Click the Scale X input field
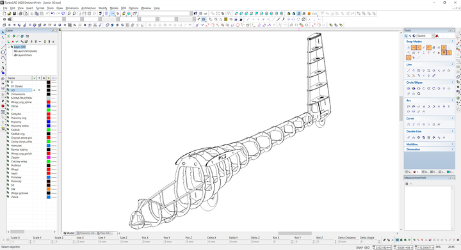This screenshot has width=461, height=250. (20, 242)
